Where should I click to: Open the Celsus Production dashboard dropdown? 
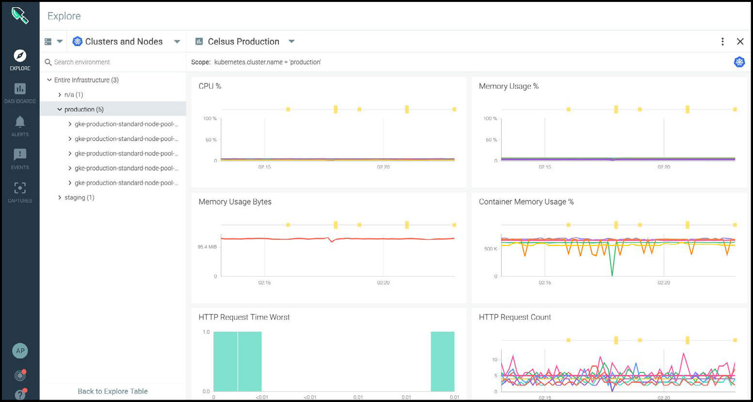click(x=292, y=42)
